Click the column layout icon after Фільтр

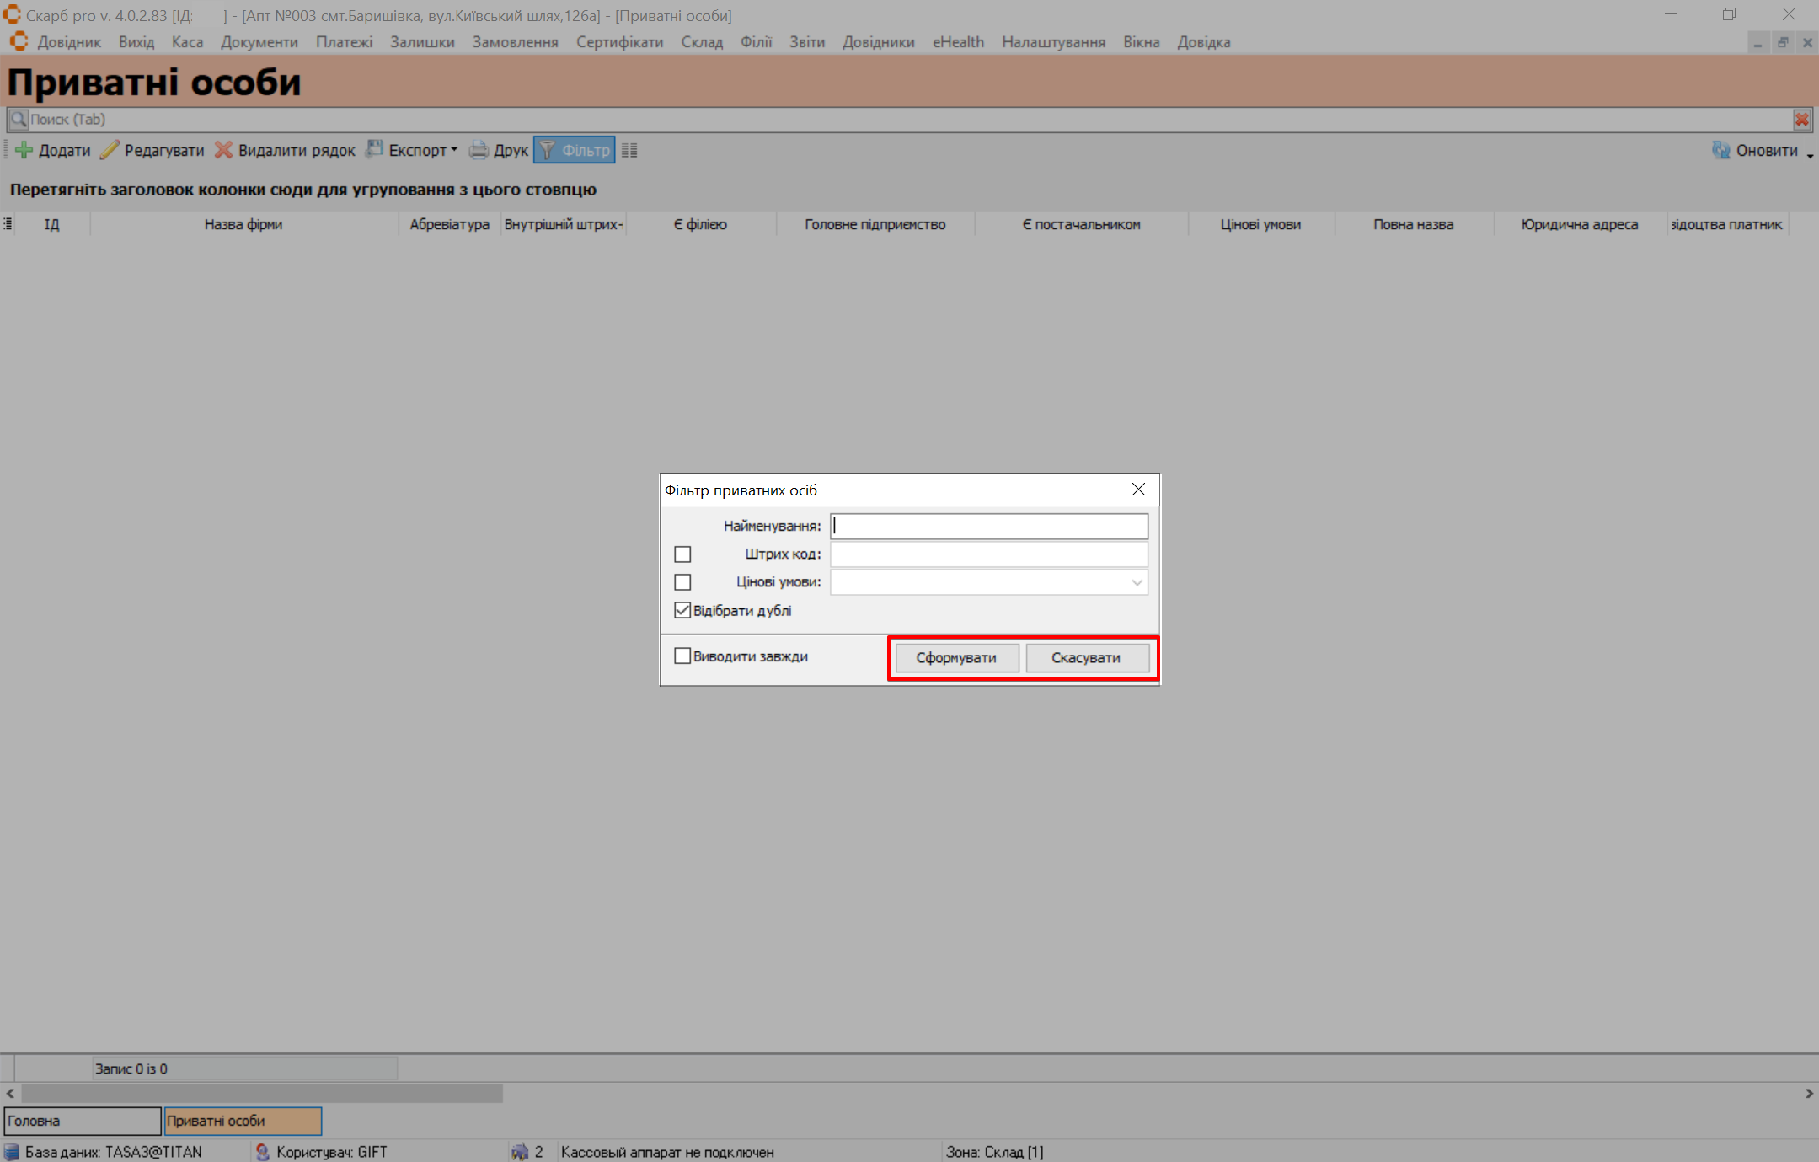click(629, 150)
